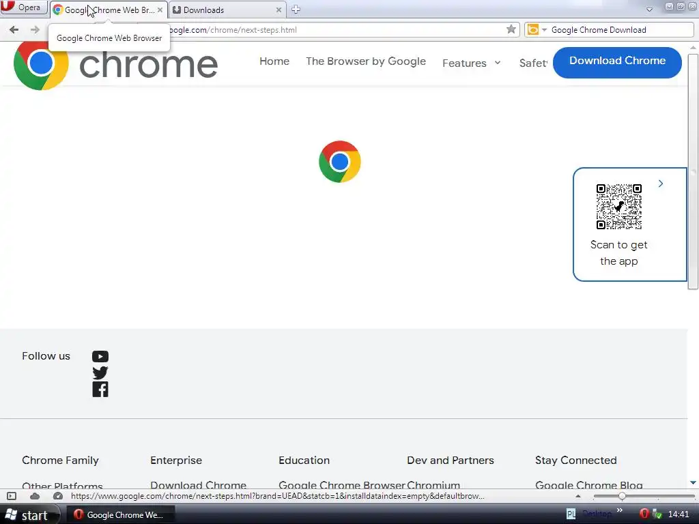Open the closed tabs dropdown arrow
The height and width of the screenshot is (524, 699).
(650, 10)
